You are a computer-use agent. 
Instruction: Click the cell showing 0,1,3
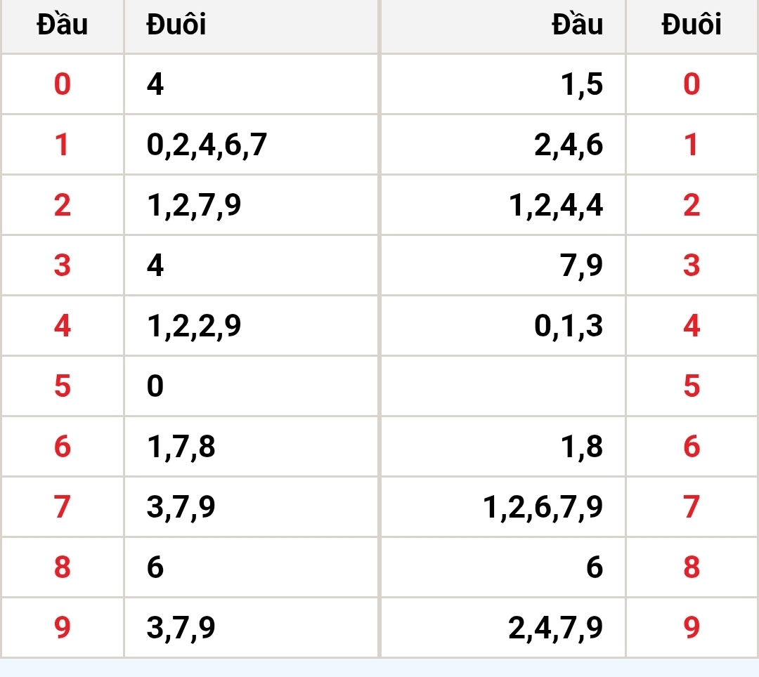(503, 325)
